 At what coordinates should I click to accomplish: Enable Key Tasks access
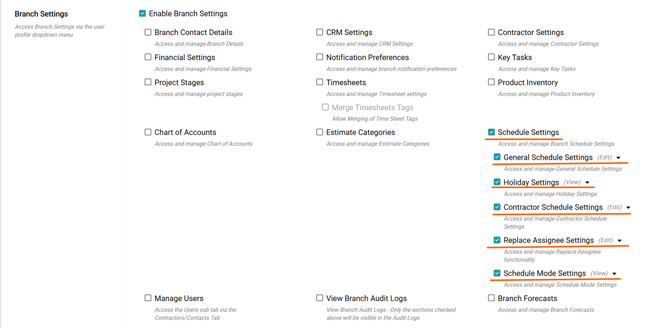491,57
